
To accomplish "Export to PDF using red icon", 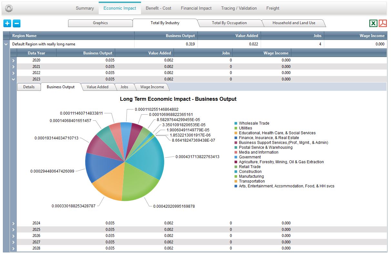I will click(x=383, y=23).
